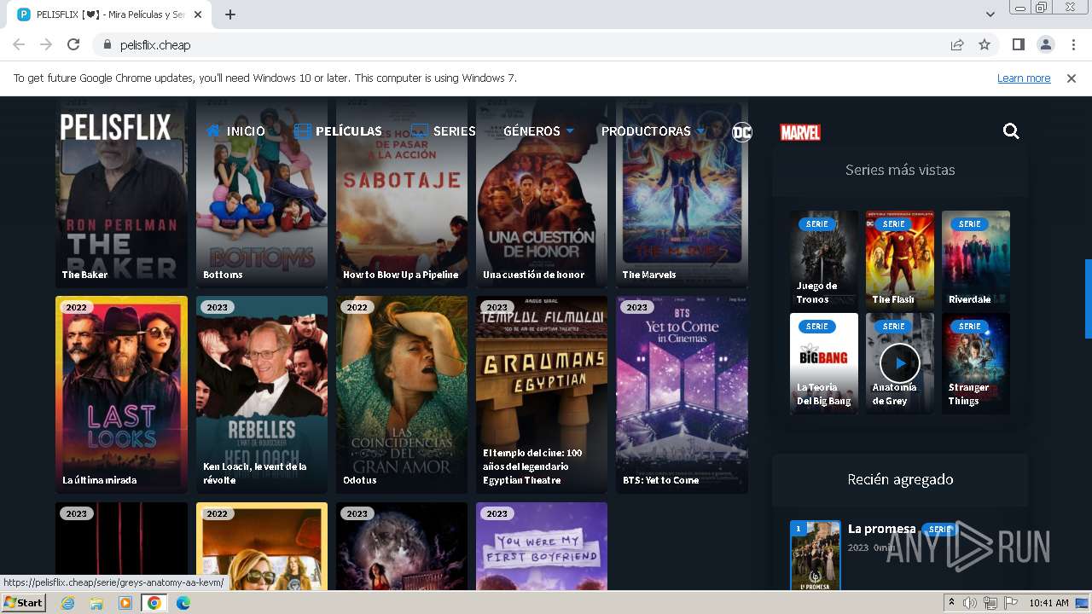This screenshot has width=1092, height=614.
Task: Open Bottoms movie poster
Action: click(262, 192)
